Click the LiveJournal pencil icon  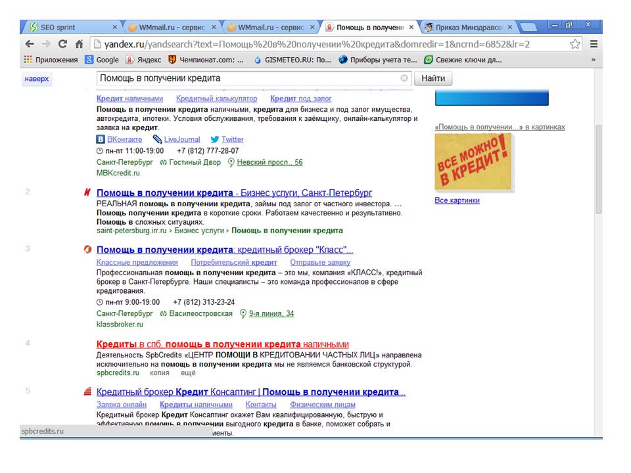pos(157,139)
